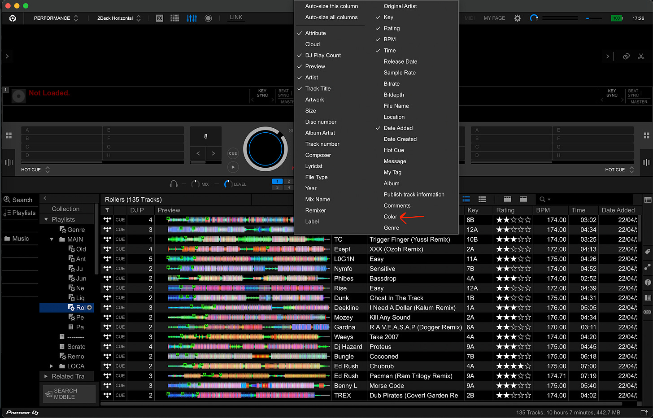Click the headphones LEVEL knob

coord(228,184)
